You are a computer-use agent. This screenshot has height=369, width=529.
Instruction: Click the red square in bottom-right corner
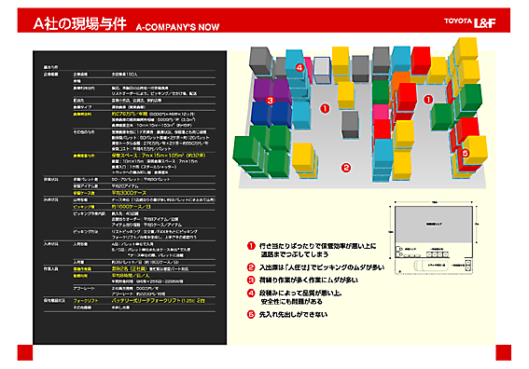[504, 352]
